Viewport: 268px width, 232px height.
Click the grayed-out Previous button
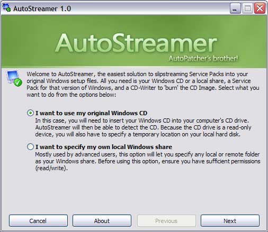click(x=166, y=221)
